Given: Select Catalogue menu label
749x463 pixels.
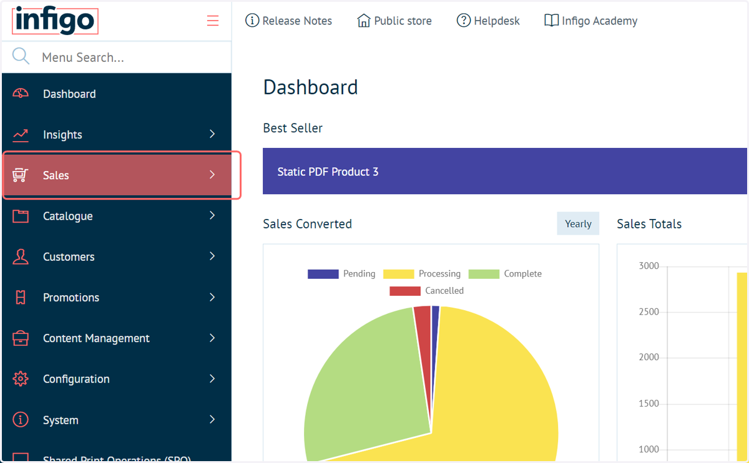Looking at the screenshot, I should click(x=67, y=216).
